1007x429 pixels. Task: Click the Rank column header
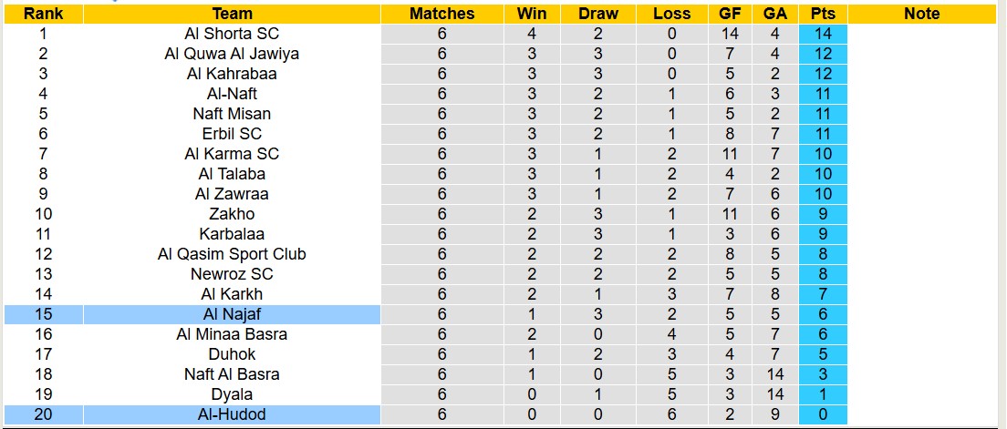coord(43,14)
